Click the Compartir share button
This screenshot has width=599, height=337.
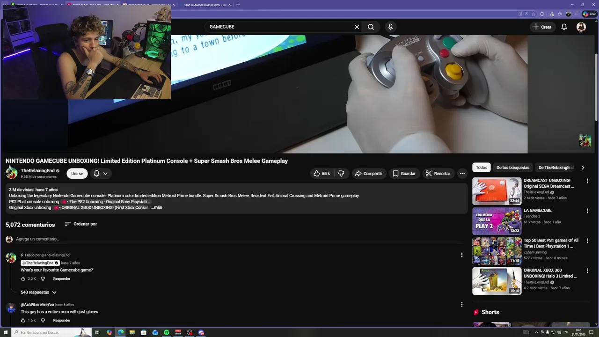(x=368, y=174)
